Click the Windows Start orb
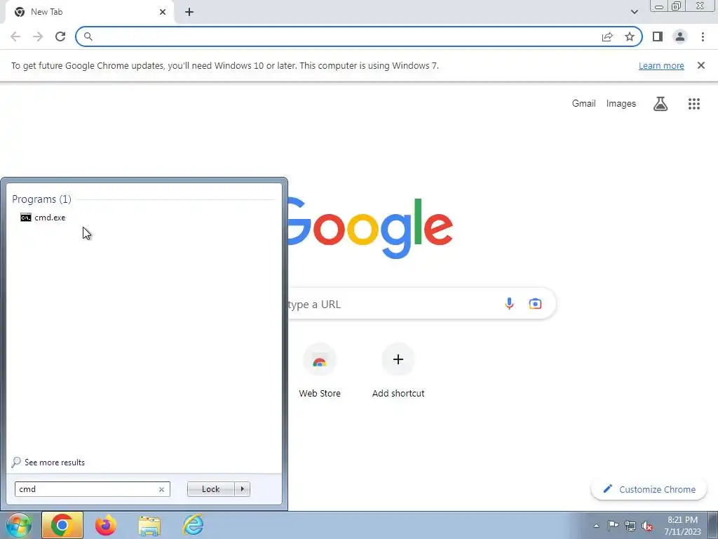Screen dimensions: 718x539 19,525
